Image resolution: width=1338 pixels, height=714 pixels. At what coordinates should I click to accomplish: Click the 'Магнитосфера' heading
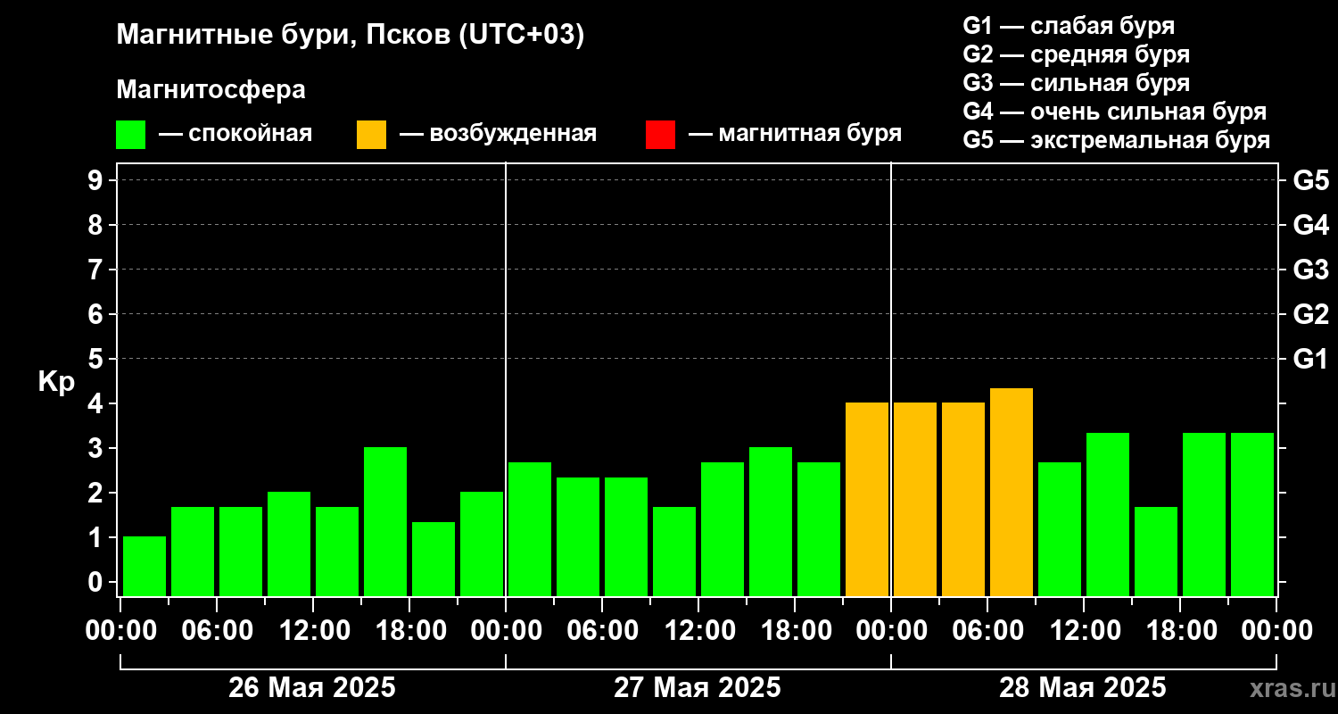[211, 90]
